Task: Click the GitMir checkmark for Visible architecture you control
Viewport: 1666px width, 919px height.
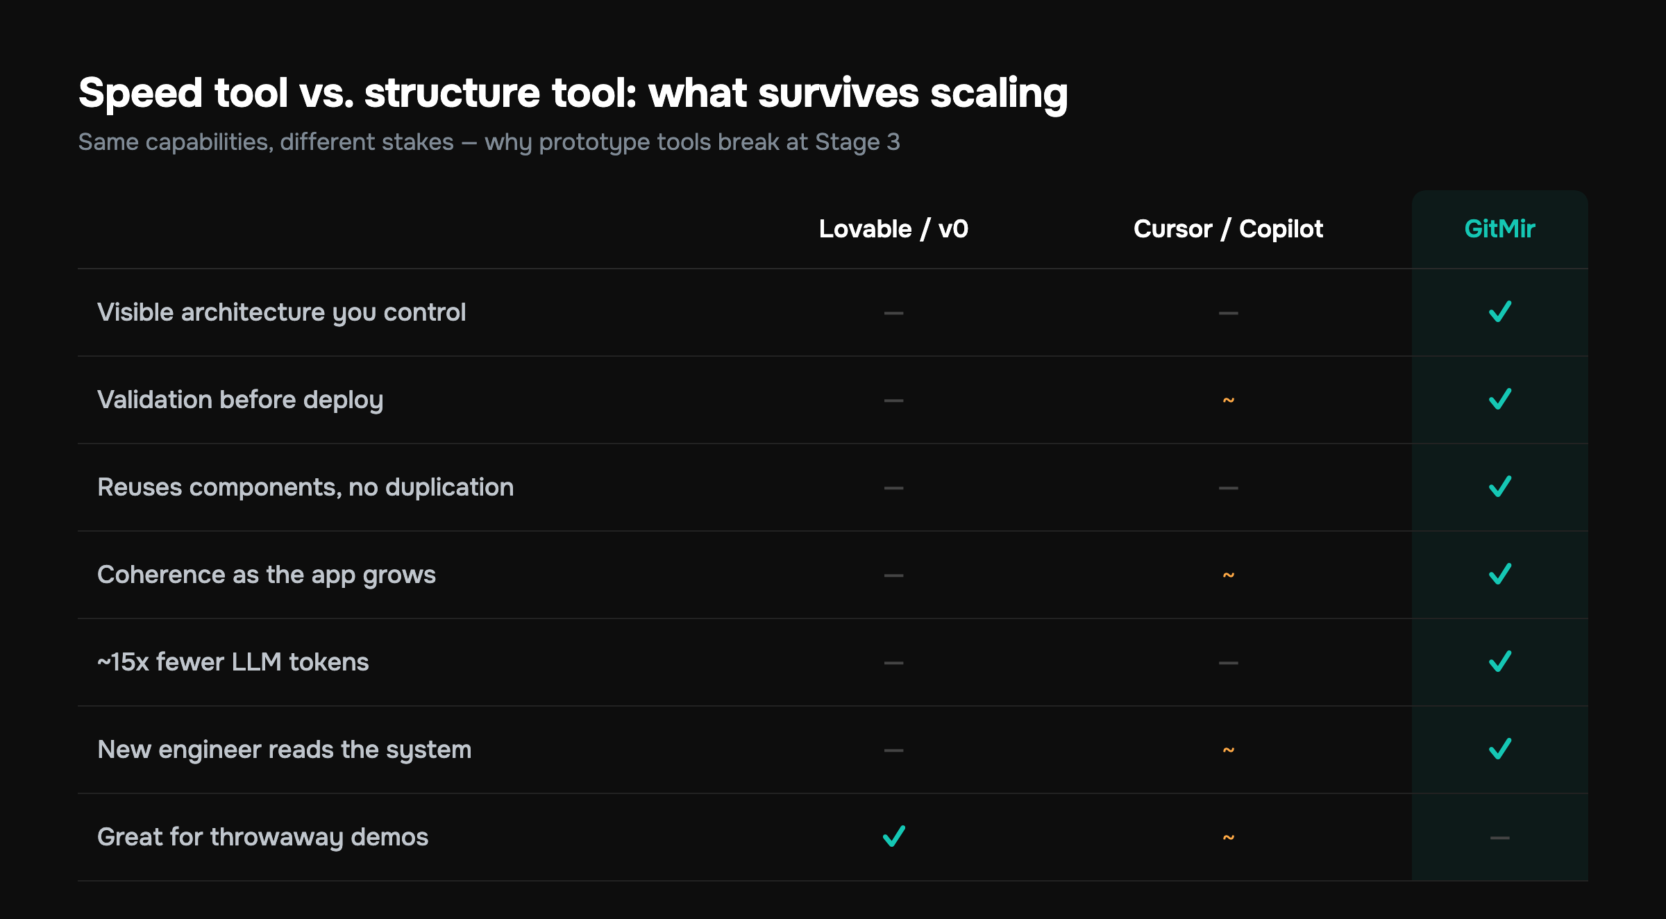Action: point(1499,312)
